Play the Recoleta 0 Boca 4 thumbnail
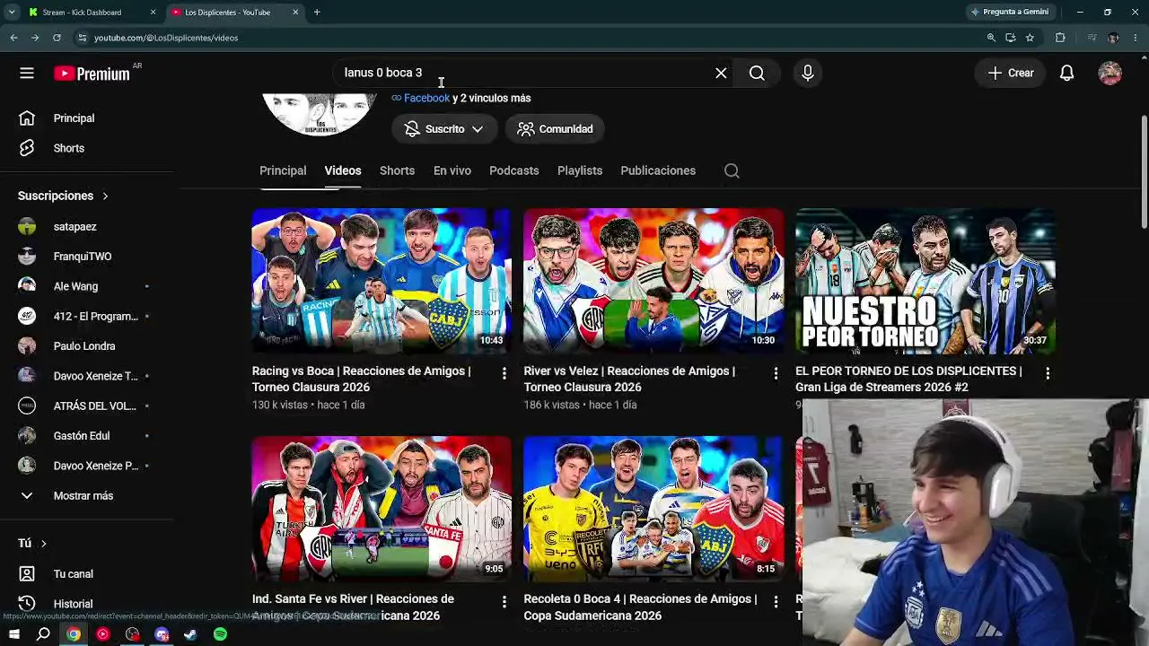 (x=653, y=509)
